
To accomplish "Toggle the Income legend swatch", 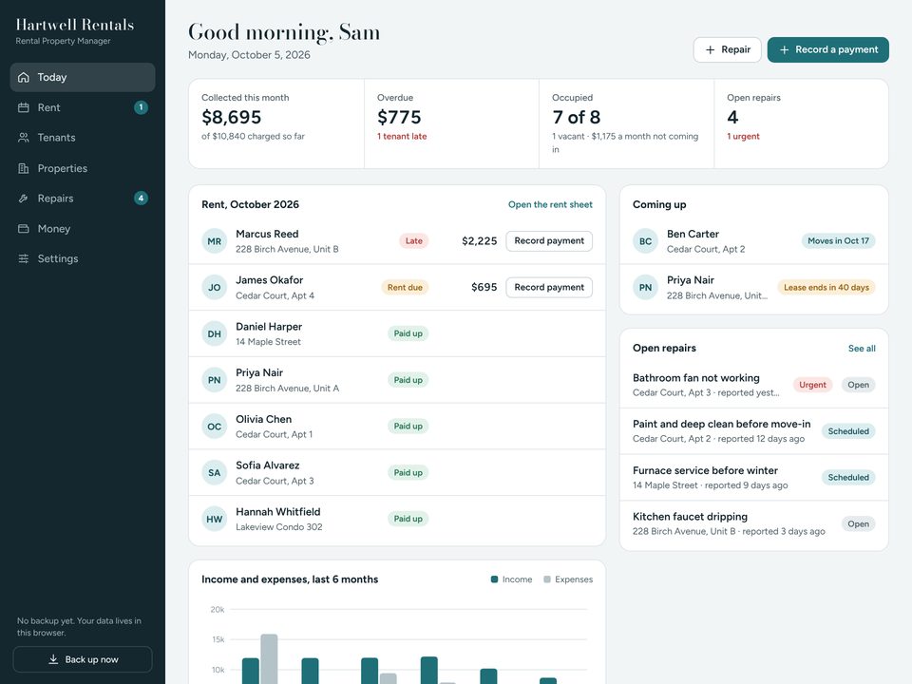I will coord(494,579).
